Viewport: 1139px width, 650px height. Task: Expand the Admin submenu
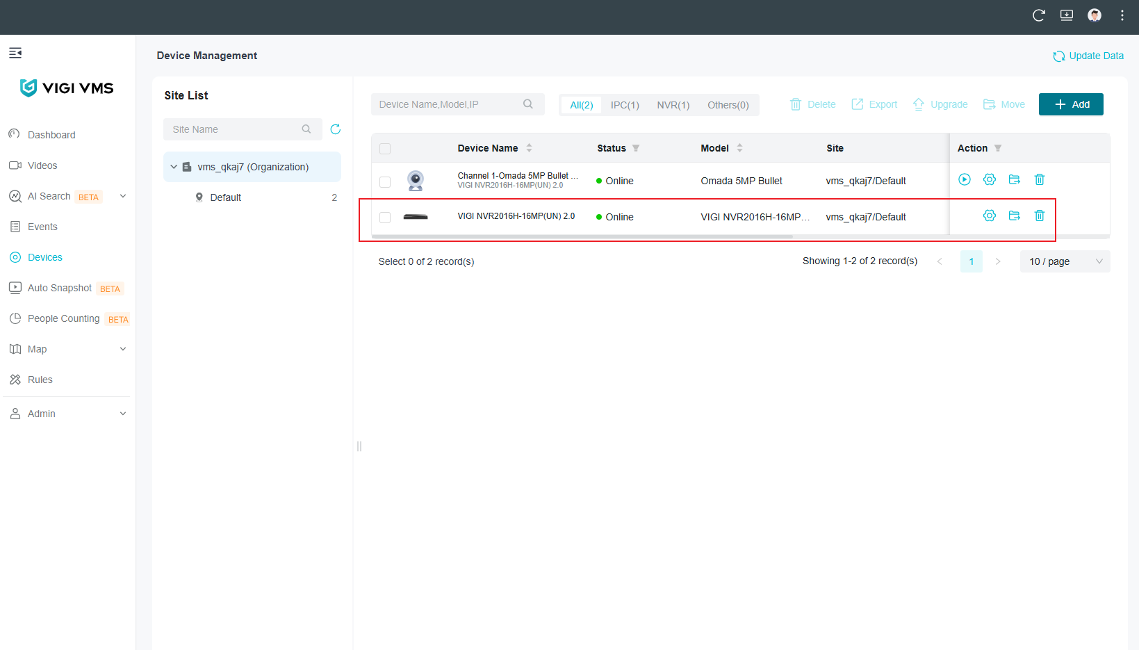pyautogui.click(x=123, y=414)
